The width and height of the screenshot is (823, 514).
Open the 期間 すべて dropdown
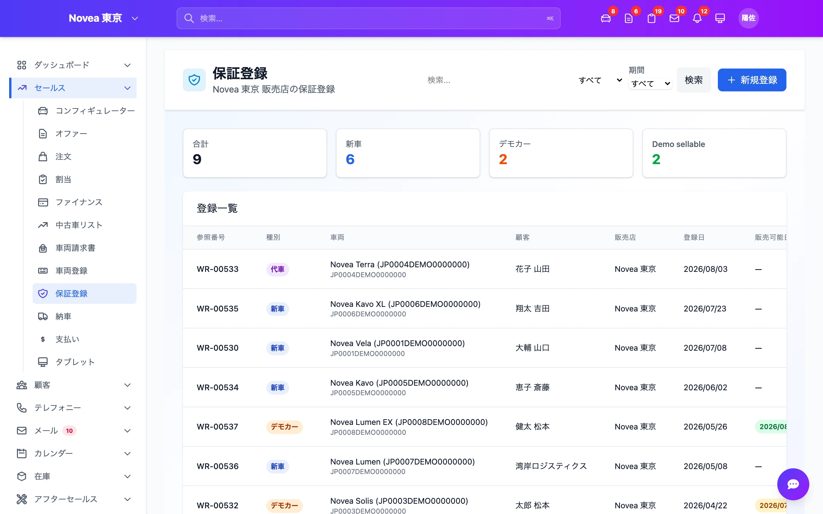point(650,83)
